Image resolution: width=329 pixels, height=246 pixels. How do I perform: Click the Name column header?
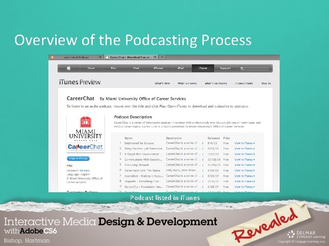point(128,138)
